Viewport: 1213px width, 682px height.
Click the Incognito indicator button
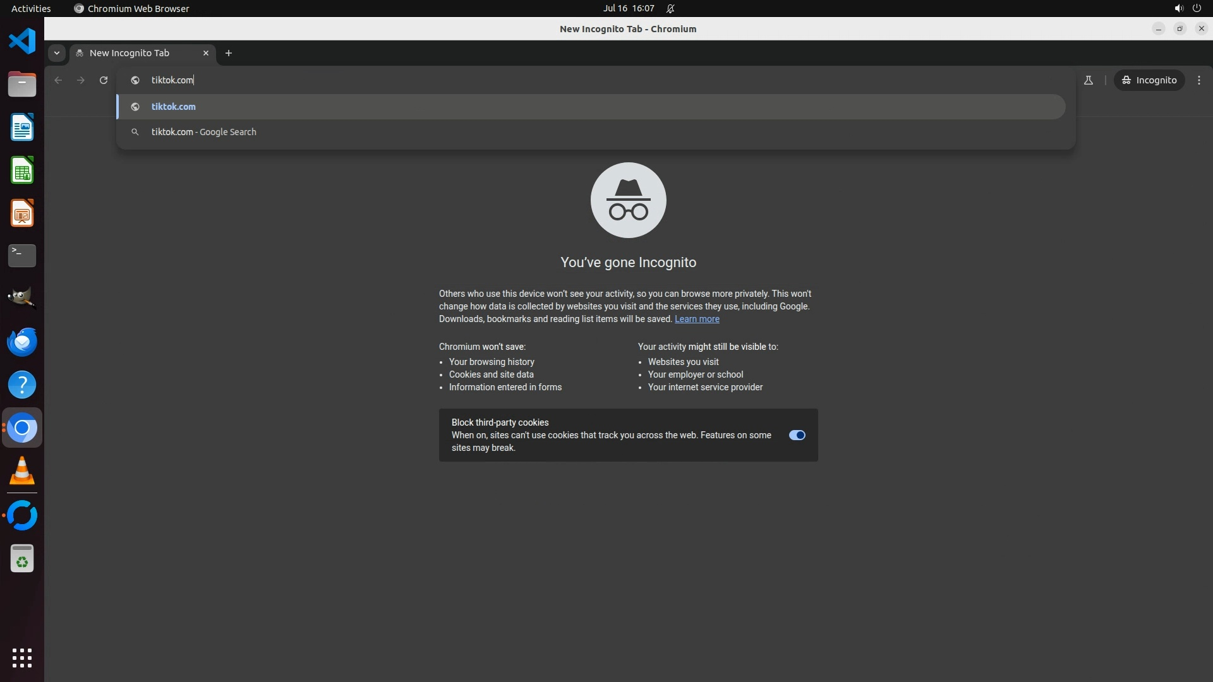1149,80
